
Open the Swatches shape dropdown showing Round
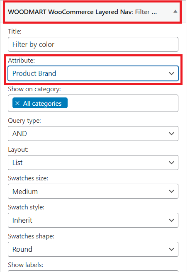[x=93, y=249]
